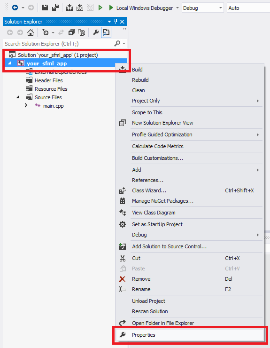Click the Search Solution Explorer field
The height and width of the screenshot is (348, 270).
(59, 44)
